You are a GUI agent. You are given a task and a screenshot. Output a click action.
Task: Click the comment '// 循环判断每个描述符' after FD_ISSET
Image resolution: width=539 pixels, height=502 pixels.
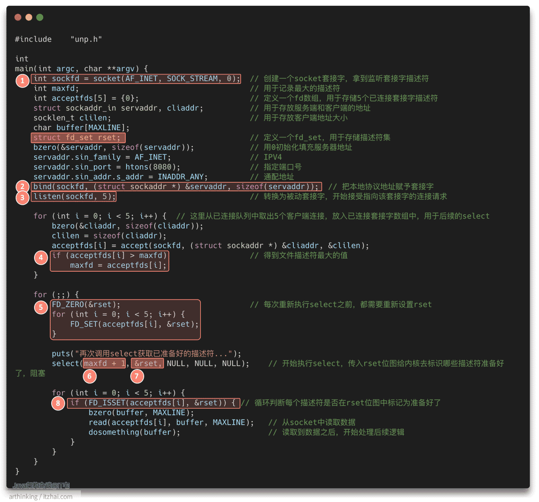pos(341,403)
